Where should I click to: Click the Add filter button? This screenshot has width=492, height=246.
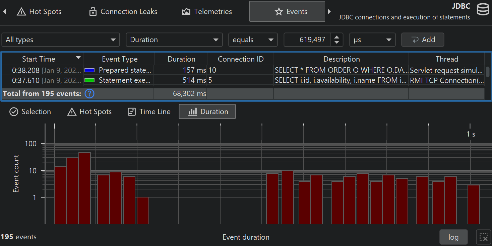[x=423, y=40]
